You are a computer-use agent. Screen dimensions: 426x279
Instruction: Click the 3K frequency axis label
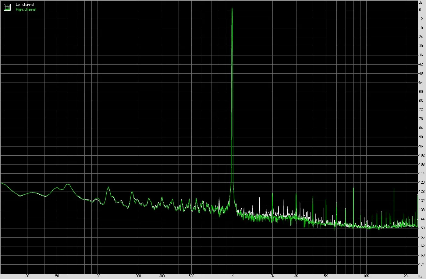(296, 276)
